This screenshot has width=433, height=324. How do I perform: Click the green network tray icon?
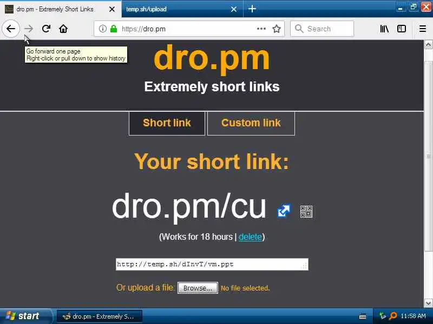[383, 316]
